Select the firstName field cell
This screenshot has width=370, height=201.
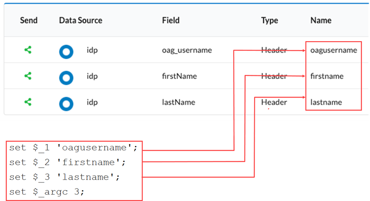(x=179, y=76)
